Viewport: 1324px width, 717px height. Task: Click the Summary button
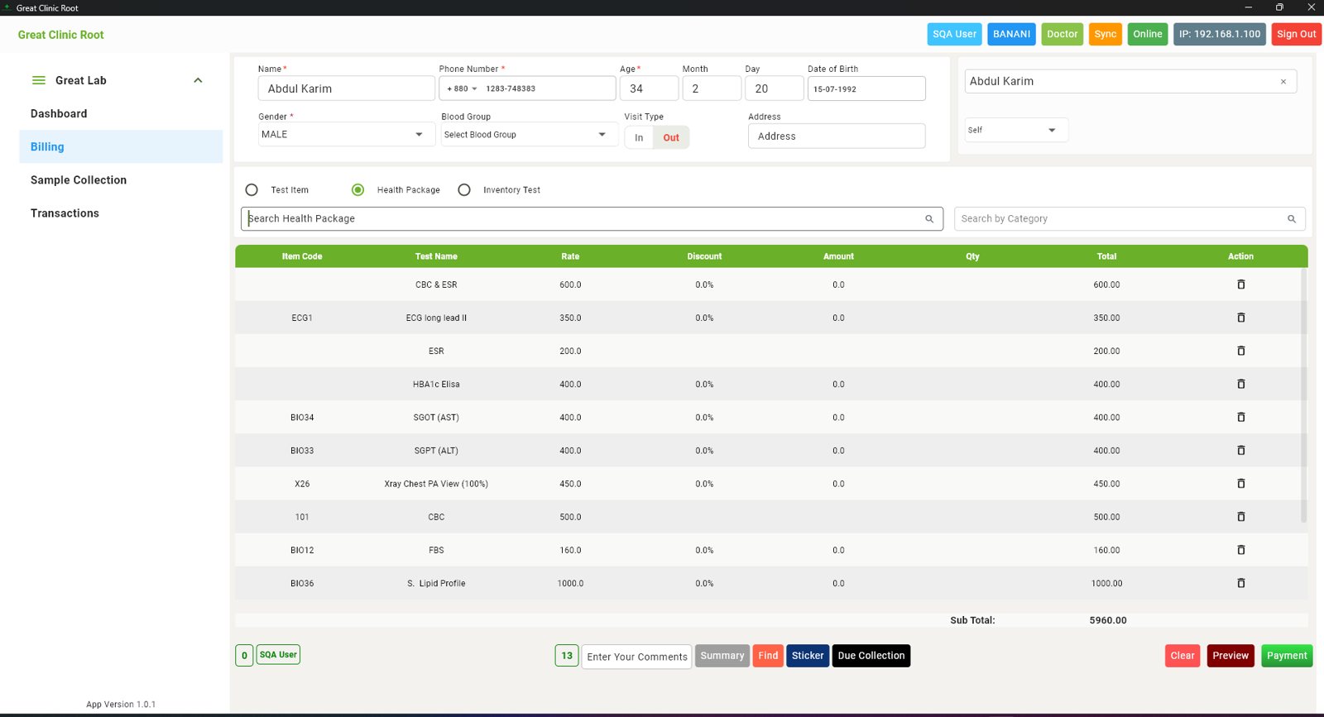(x=722, y=656)
